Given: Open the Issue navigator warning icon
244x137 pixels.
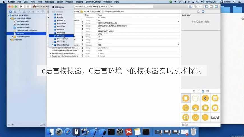Looking at the screenshot, I should [x=24, y=12].
